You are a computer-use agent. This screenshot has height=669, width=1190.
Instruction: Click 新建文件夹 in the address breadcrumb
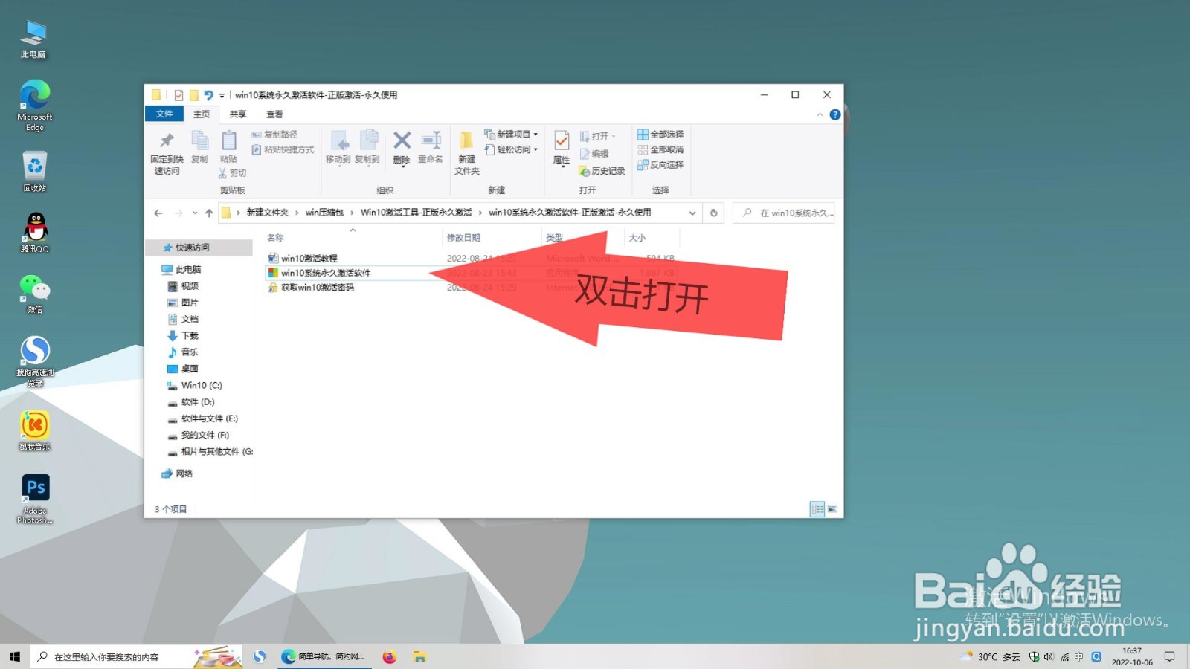pos(268,213)
